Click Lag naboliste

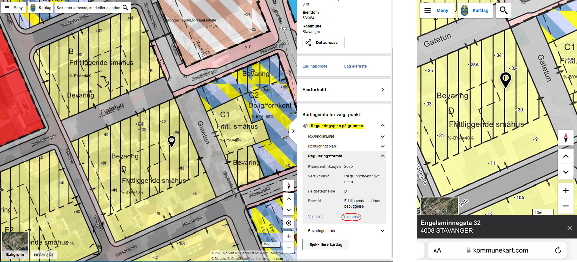click(x=315, y=66)
